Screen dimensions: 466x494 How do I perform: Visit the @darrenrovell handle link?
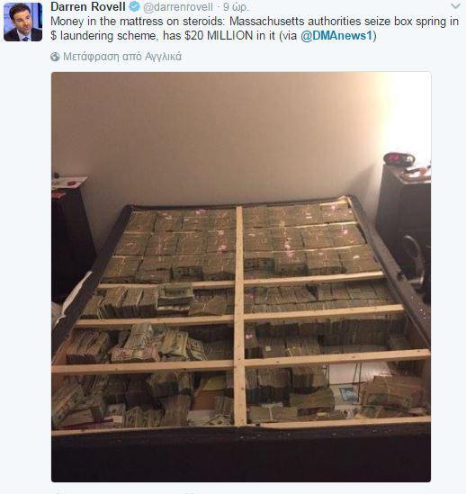178,7
